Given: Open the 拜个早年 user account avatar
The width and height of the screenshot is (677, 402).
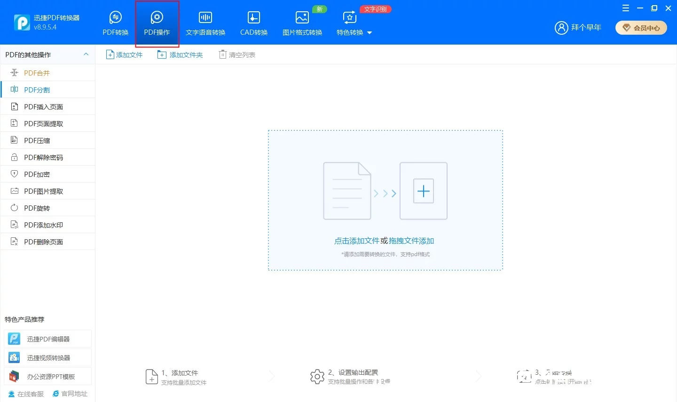Looking at the screenshot, I should point(561,28).
